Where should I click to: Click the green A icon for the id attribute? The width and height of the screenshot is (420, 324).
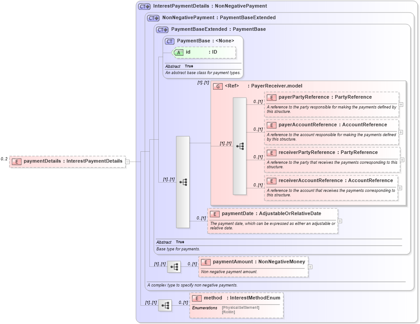pos(178,52)
